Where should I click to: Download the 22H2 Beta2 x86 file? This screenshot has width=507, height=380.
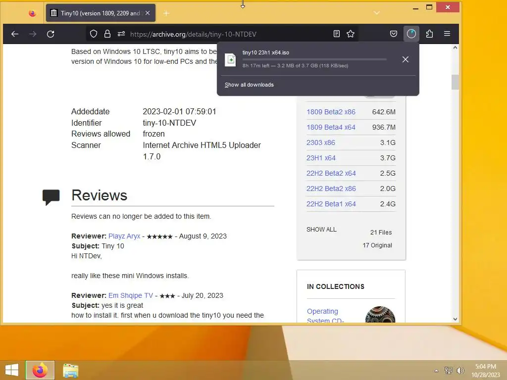tap(331, 189)
